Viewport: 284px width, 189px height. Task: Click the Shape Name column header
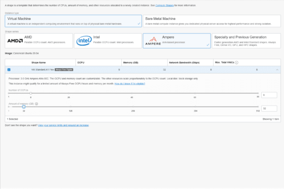click(38, 63)
